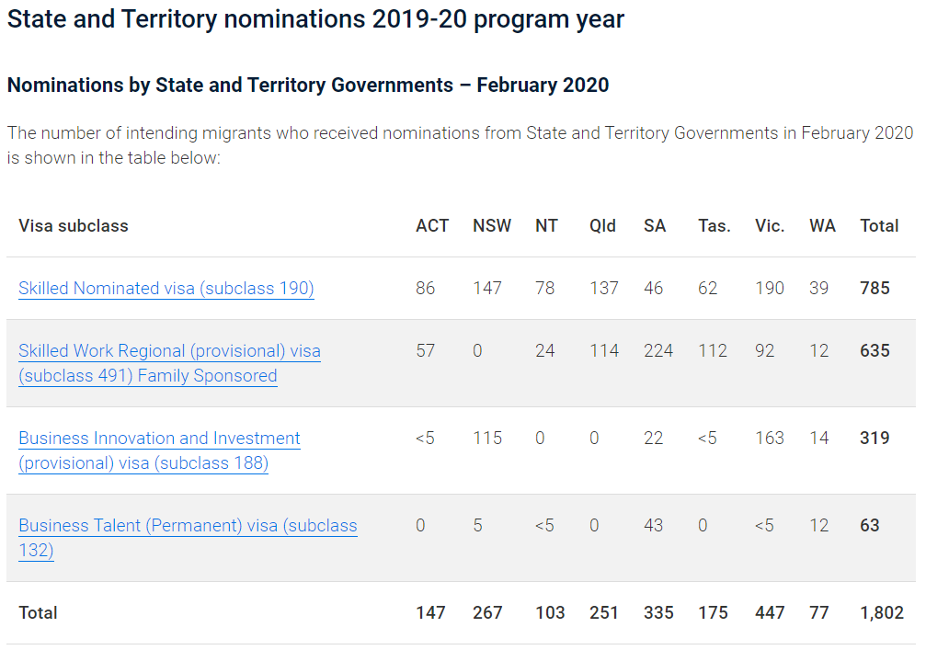Open the Skilled Nominated visa subclass 190 link
The image size is (926, 650).
tap(166, 288)
